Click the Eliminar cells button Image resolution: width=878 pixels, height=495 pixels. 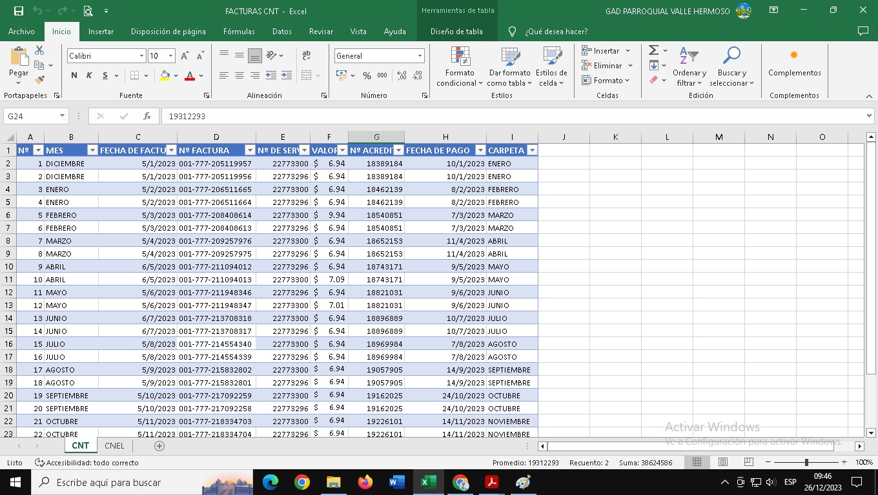coord(607,65)
